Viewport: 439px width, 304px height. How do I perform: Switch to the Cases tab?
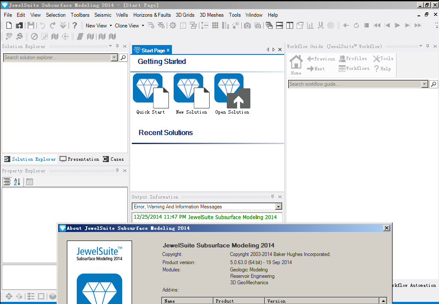[113, 159]
